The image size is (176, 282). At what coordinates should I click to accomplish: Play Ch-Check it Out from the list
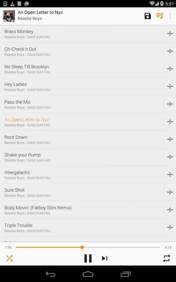coord(83,51)
